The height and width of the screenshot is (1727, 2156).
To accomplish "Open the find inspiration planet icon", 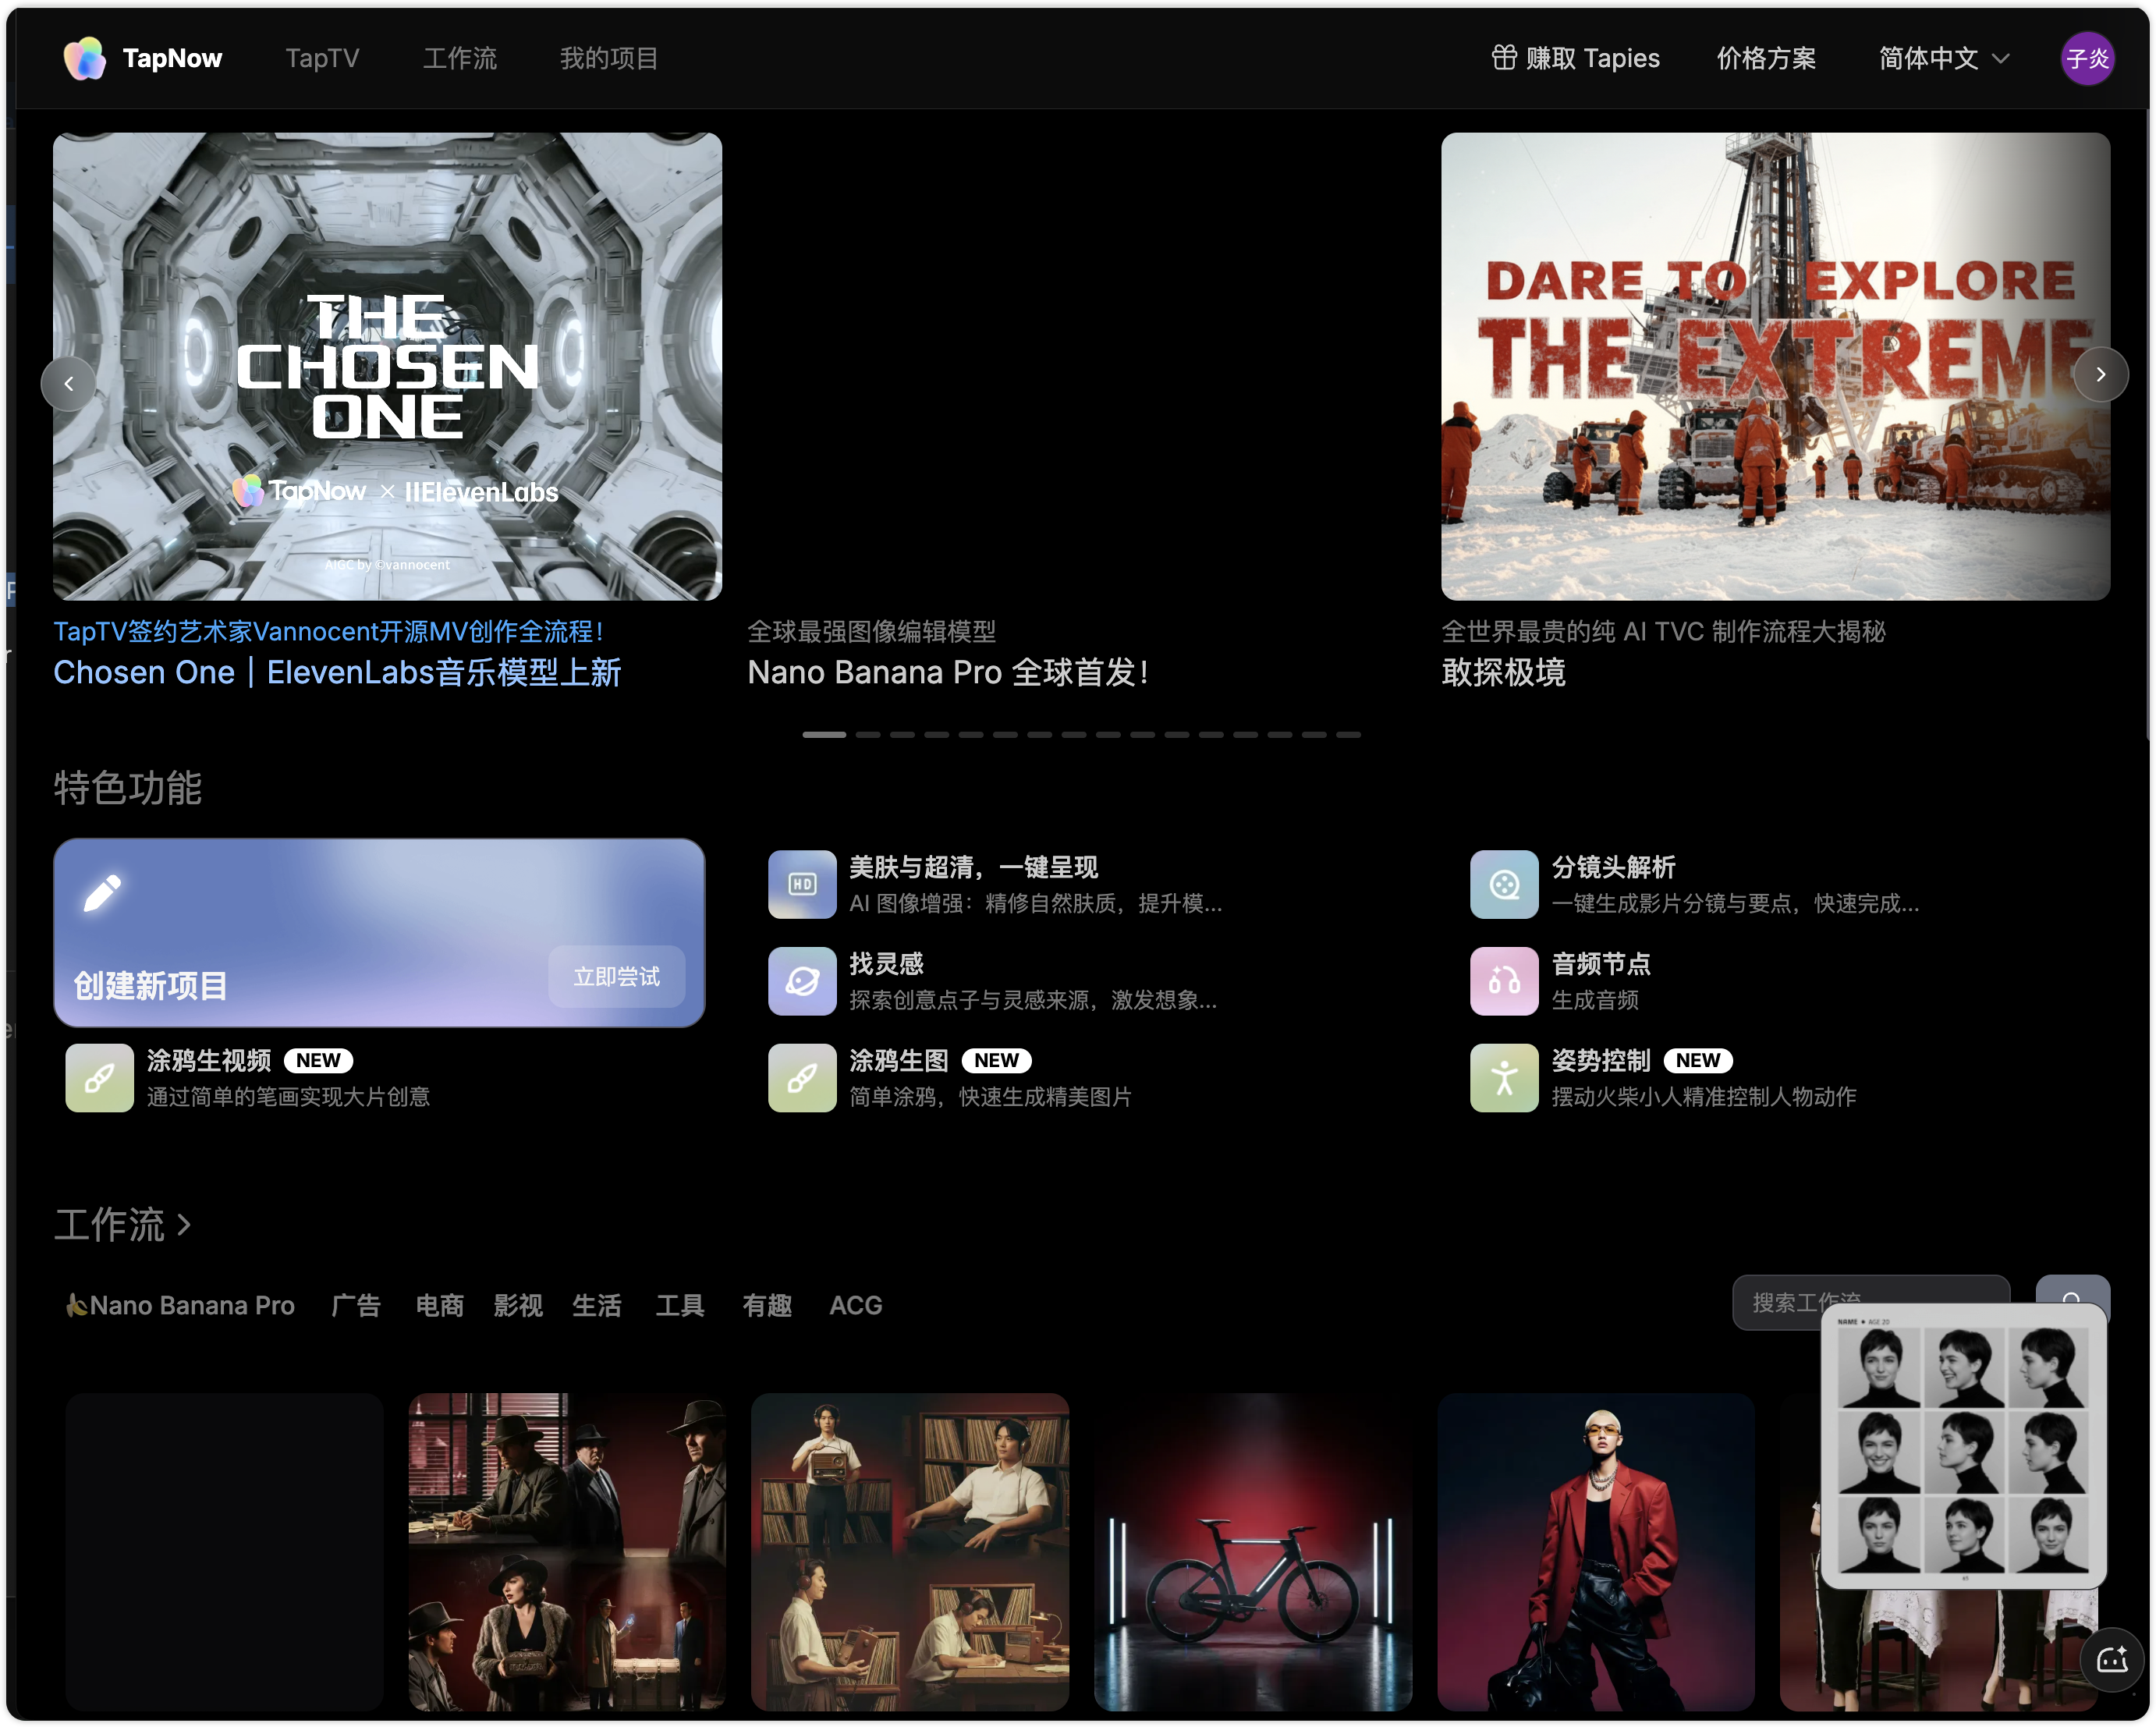I will point(801,981).
